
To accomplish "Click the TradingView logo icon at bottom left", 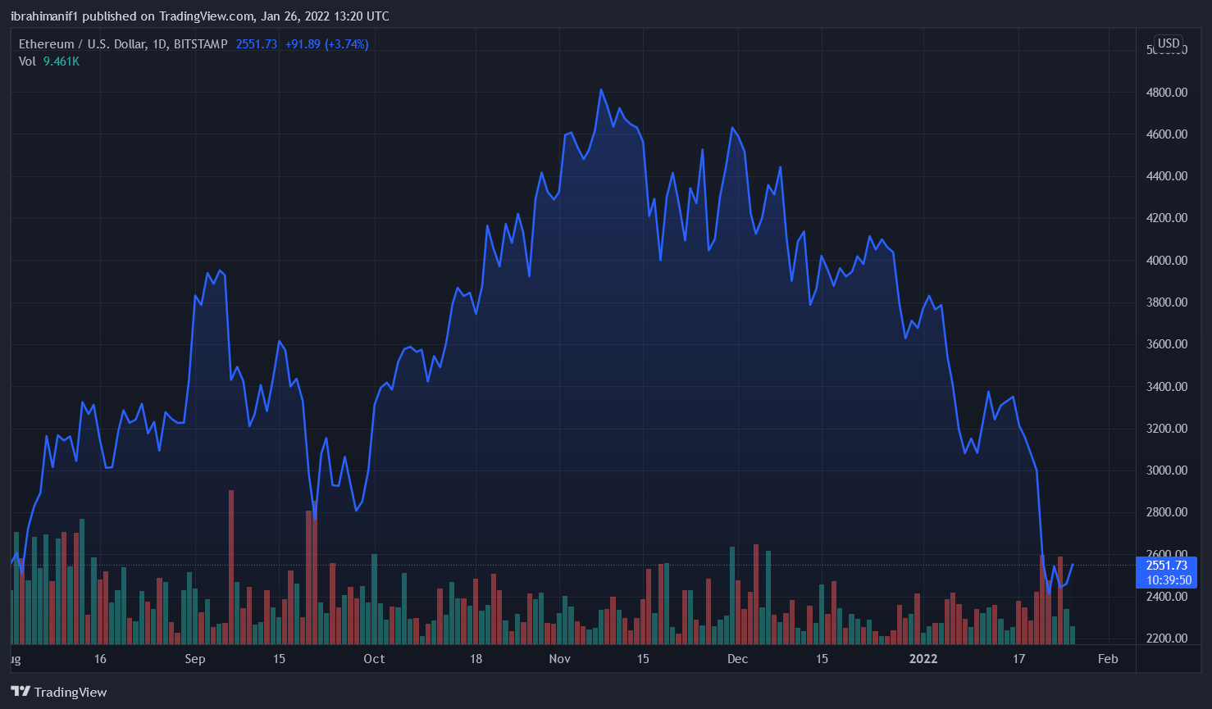I will pyautogui.click(x=21, y=692).
